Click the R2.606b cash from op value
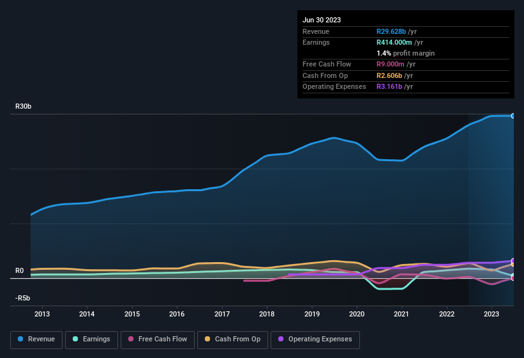This screenshot has height=358, width=524. [389, 75]
